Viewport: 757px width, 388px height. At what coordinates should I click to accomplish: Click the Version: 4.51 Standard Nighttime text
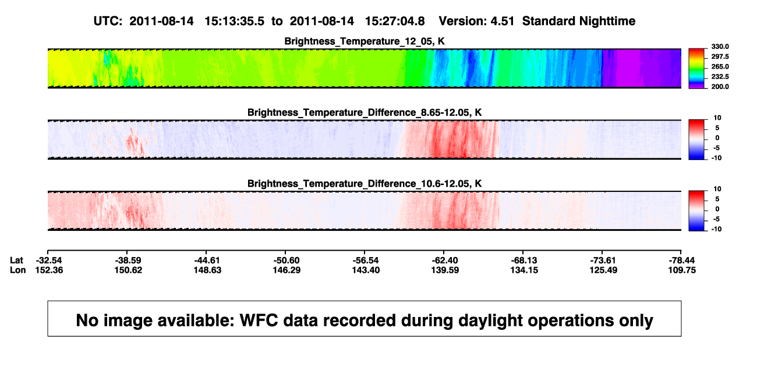pyautogui.click(x=537, y=21)
